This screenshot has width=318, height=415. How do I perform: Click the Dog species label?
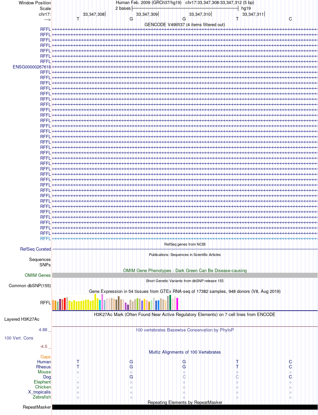pyautogui.click(x=47, y=377)
